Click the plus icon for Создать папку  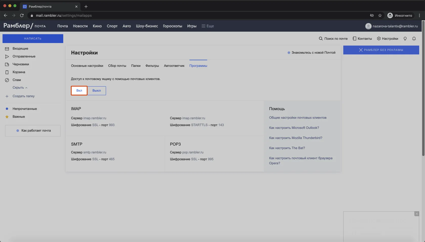tap(7, 96)
